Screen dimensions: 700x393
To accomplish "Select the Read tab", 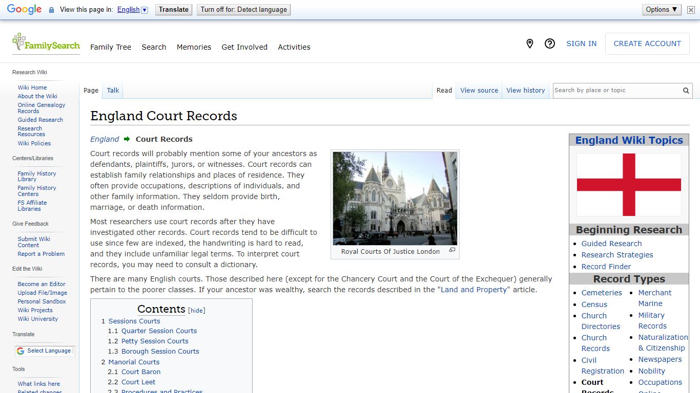I will [x=444, y=91].
